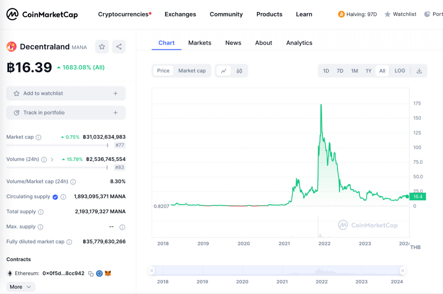Enable the LOG scale option

pyautogui.click(x=399, y=71)
